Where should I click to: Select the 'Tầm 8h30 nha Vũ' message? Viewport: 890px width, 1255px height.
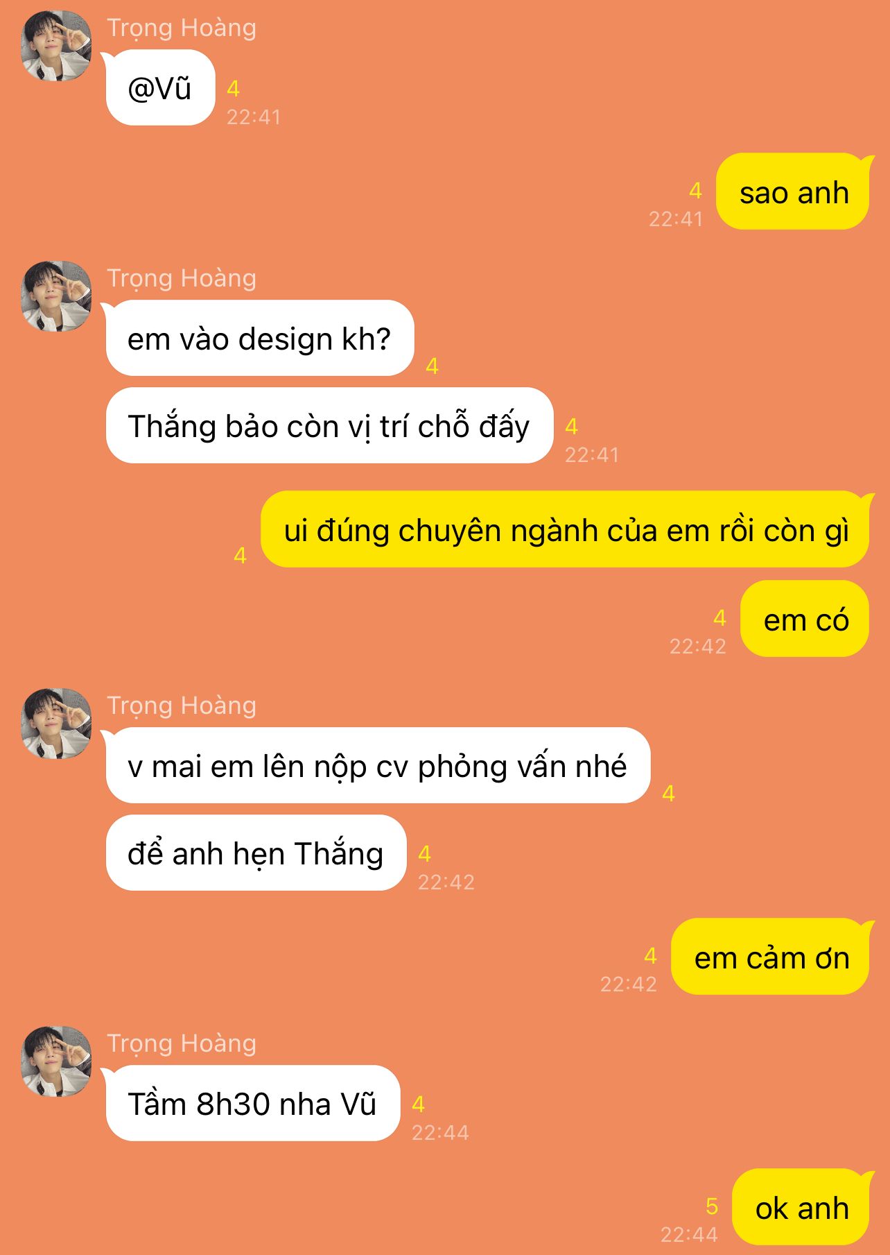pyautogui.click(x=253, y=1103)
